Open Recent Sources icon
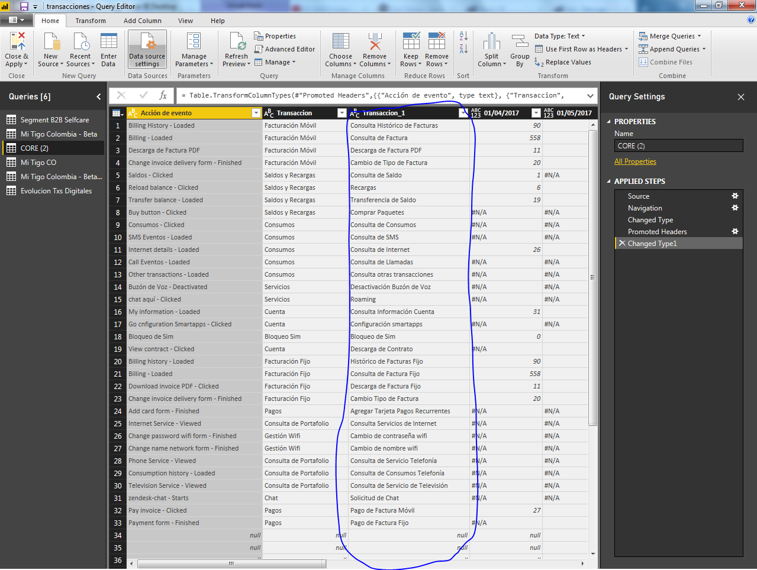757x570 pixels. [80, 42]
